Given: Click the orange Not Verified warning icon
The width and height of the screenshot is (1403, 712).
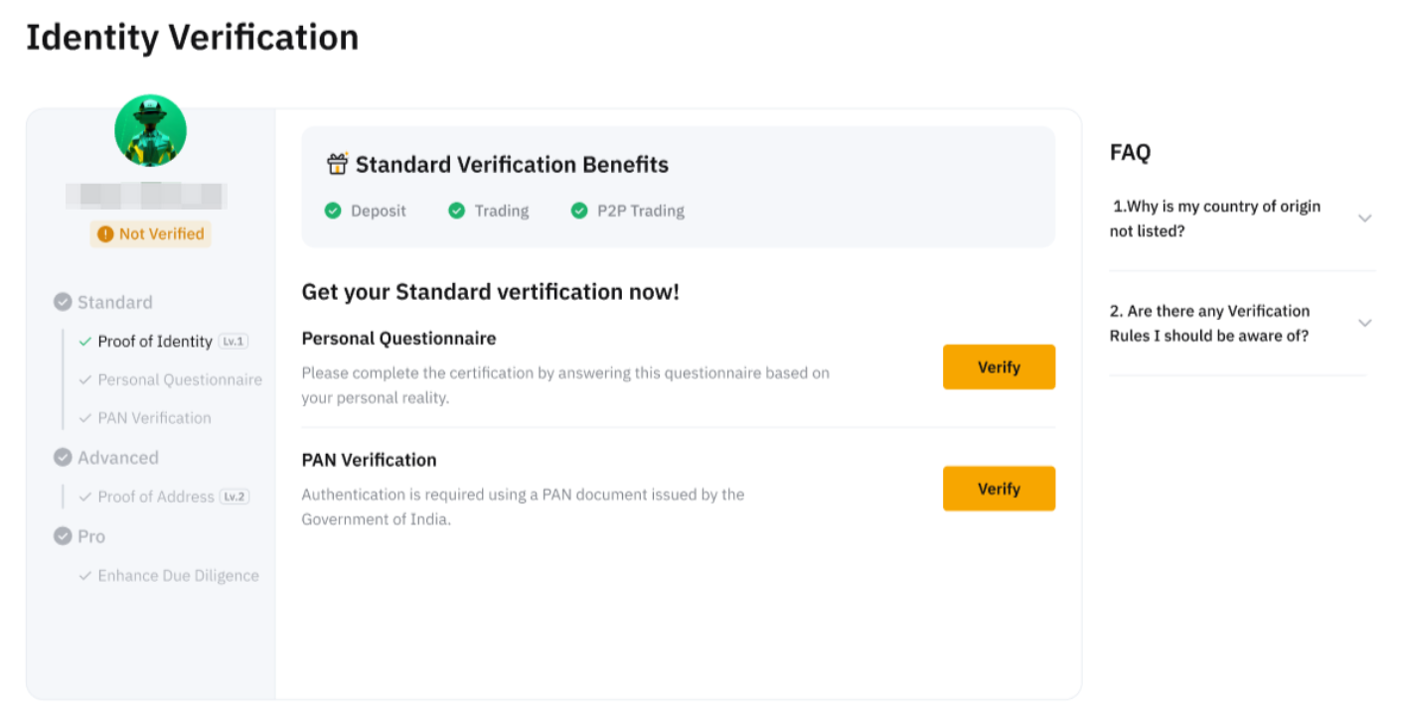Looking at the screenshot, I should point(105,234).
